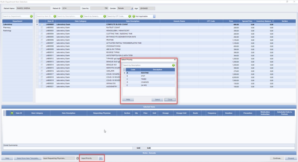The height and width of the screenshot is (162, 298).
Task: Open the Gender dropdown
Action: pos(132,8)
